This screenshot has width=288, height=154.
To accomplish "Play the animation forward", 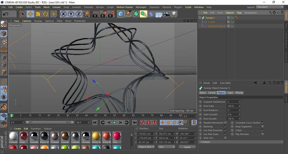I will pyautogui.click(x=115, y=122).
